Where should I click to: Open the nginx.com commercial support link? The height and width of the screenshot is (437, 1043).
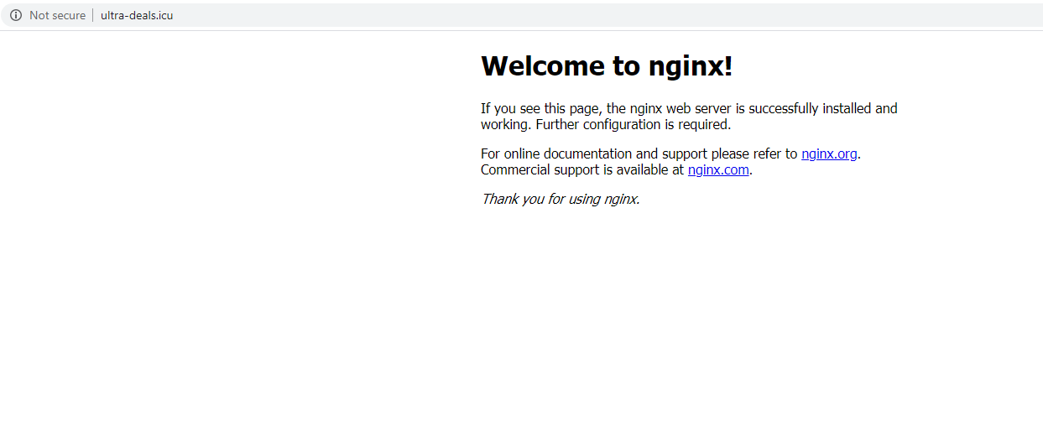[718, 169]
